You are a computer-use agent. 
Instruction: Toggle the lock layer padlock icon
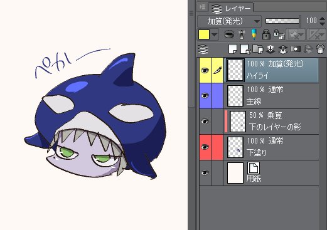pyautogui.click(x=266, y=34)
